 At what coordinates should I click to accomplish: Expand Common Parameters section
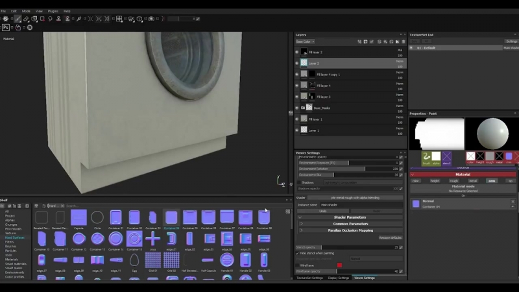click(x=350, y=224)
